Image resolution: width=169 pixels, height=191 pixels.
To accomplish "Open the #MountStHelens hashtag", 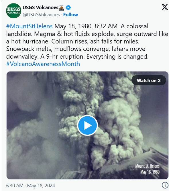I will coord(30,26).
